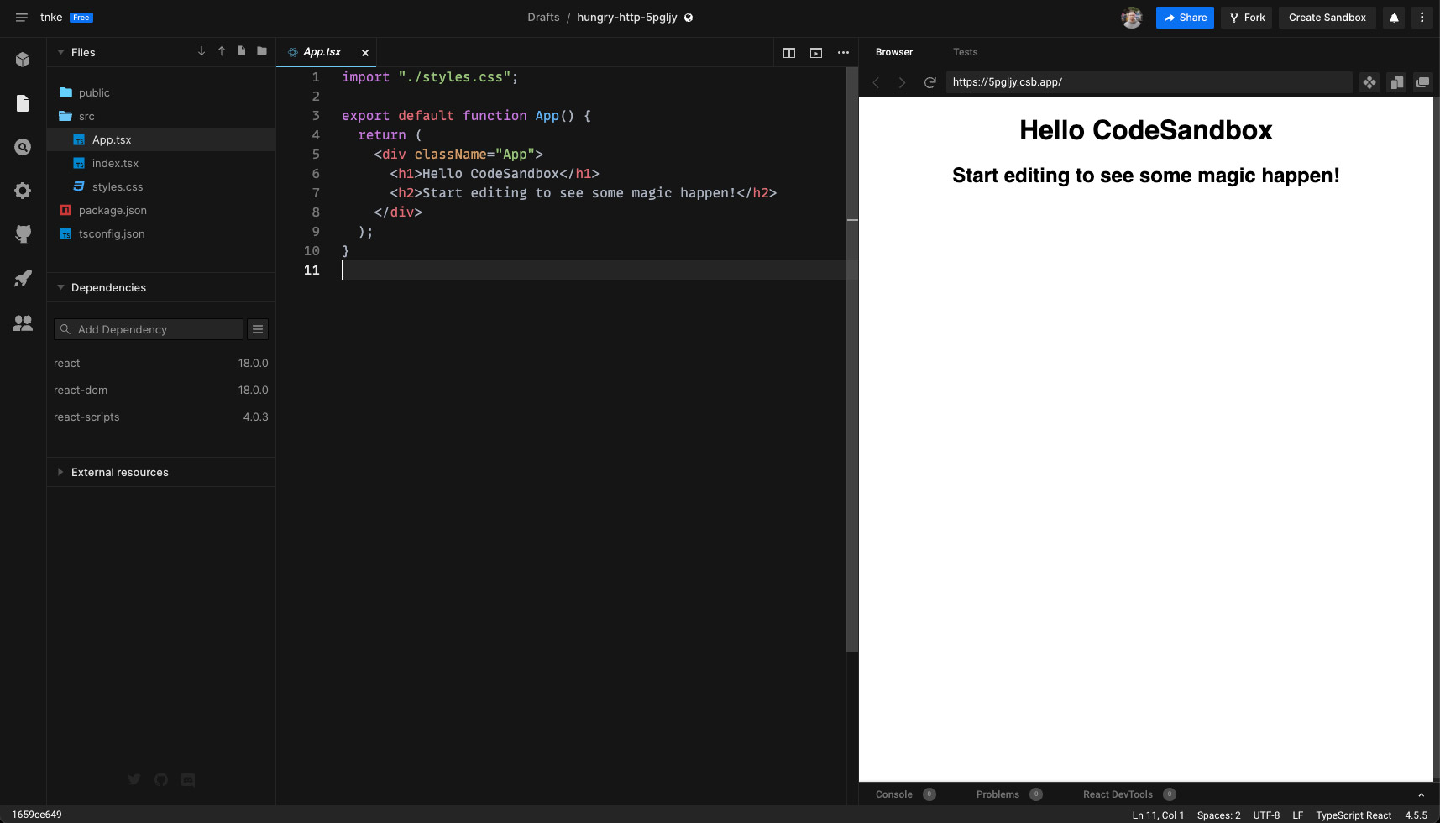Viewport: 1440px width, 823px height.
Task: Create a new file in the Files panel
Action: tap(241, 51)
